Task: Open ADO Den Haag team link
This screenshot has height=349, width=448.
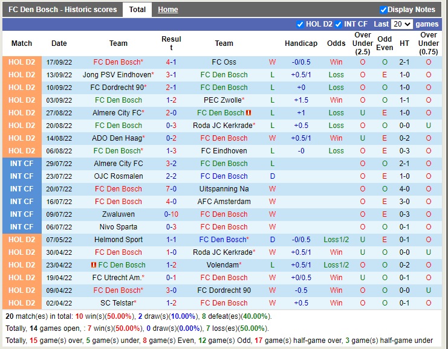Action: coord(118,138)
